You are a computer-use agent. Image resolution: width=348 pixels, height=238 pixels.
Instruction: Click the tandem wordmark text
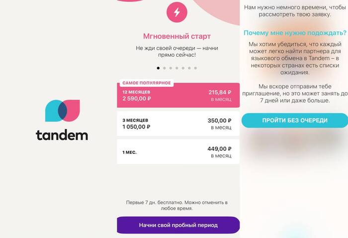tap(62, 134)
